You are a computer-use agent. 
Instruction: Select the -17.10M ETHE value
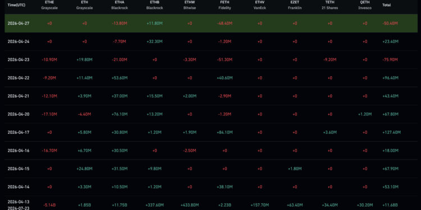coord(49,114)
